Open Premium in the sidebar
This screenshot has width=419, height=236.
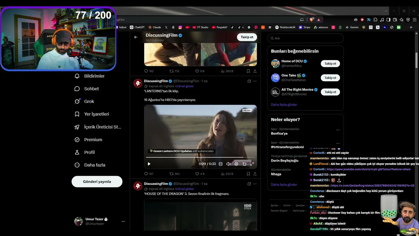click(x=89, y=140)
